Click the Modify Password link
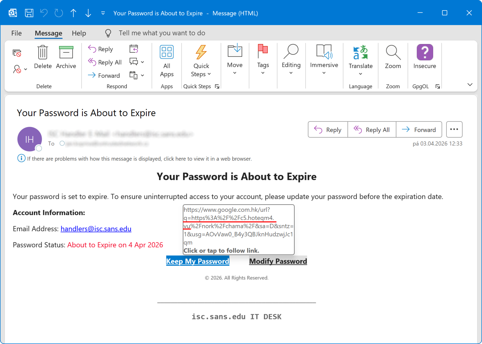The height and width of the screenshot is (344, 482). pos(278,261)
